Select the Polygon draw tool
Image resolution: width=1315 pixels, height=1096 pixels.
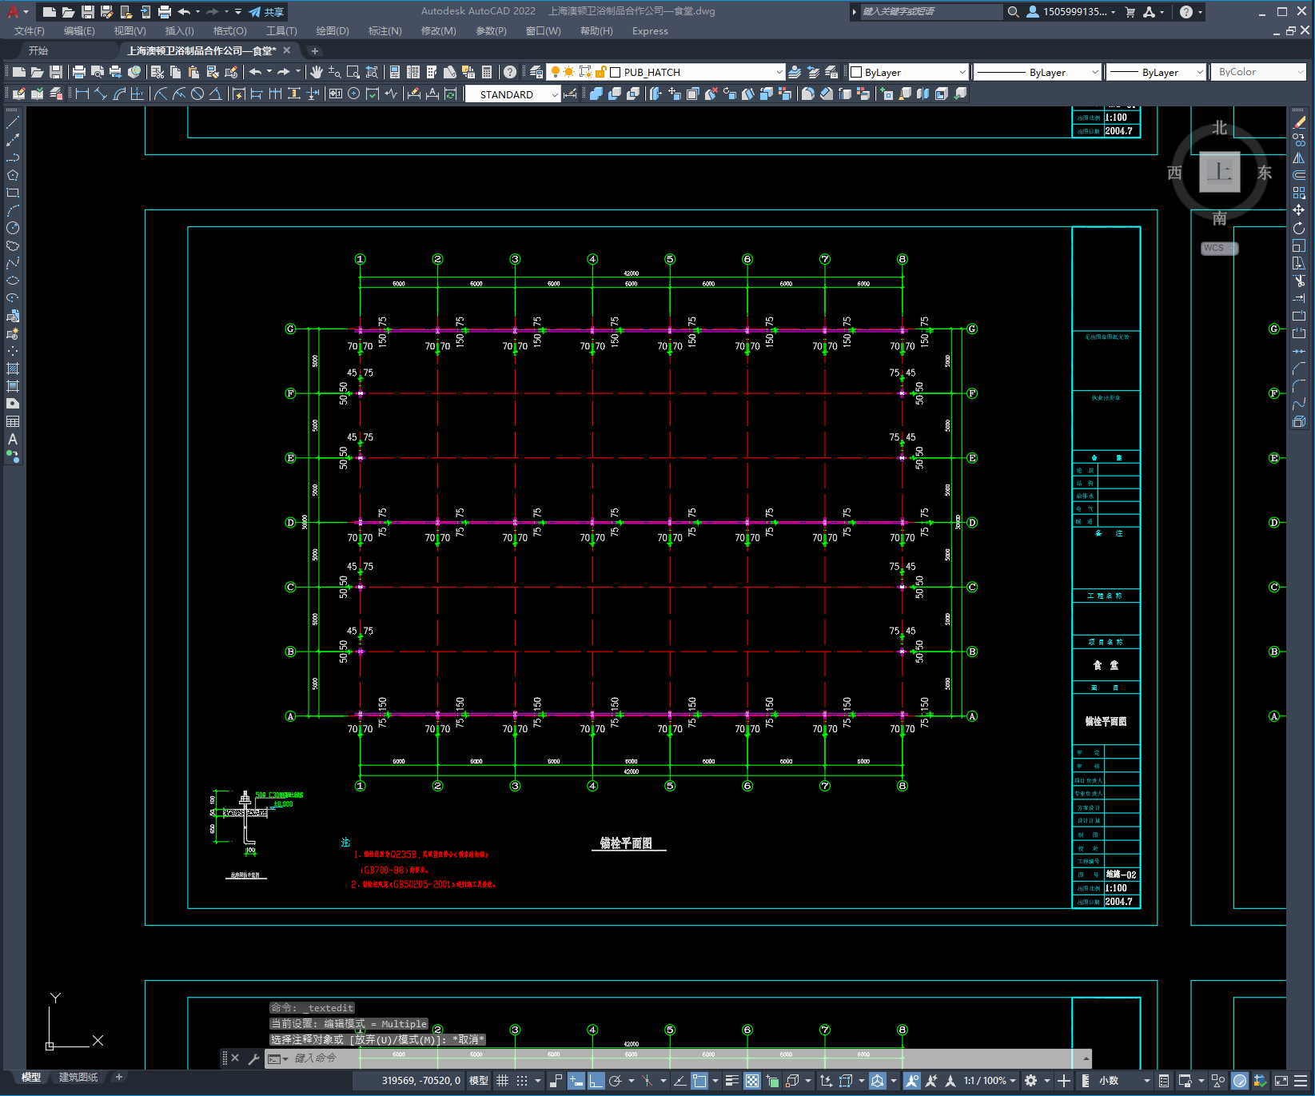click(x=13, y=175)
